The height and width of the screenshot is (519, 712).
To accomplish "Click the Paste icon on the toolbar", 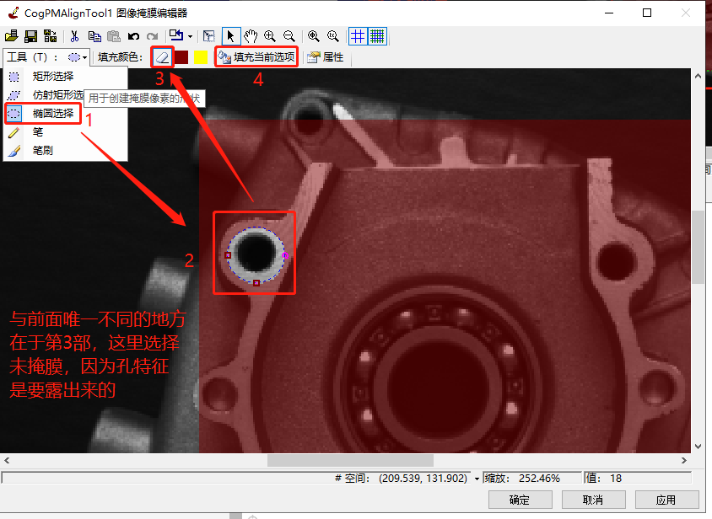I will [113, 35].
